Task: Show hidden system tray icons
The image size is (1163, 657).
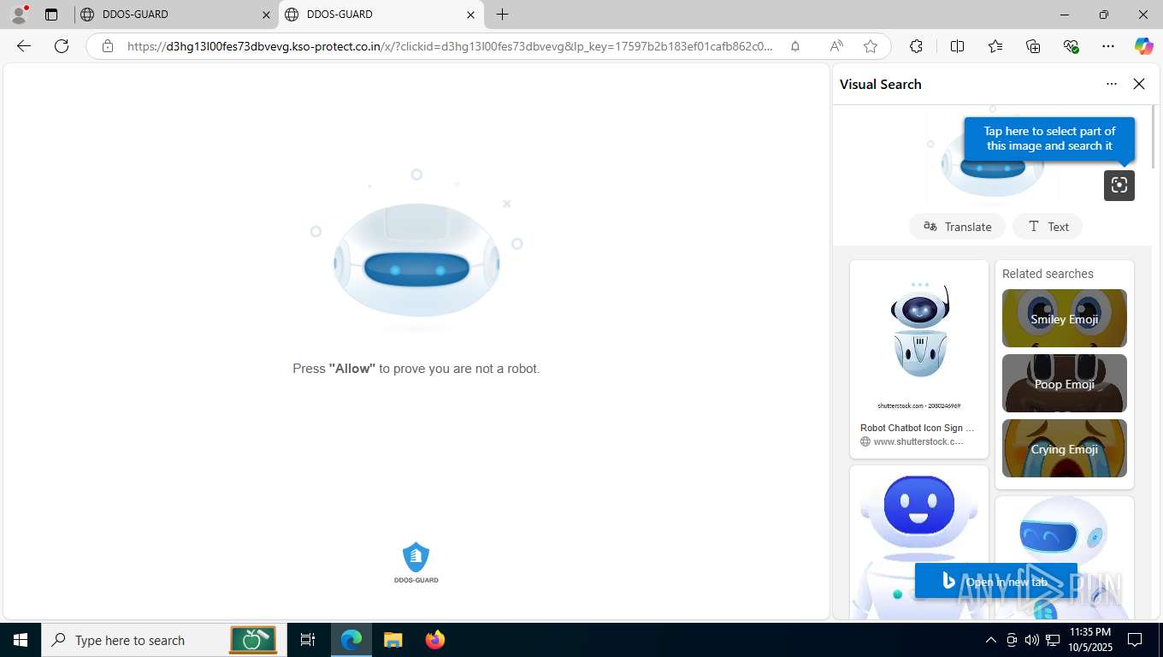Action: (991, 640)
